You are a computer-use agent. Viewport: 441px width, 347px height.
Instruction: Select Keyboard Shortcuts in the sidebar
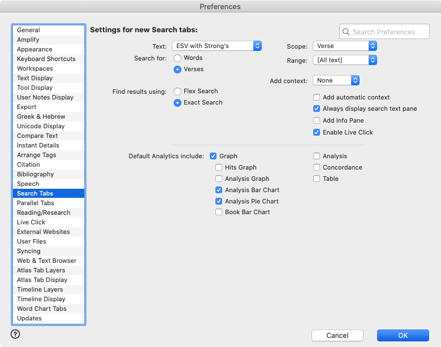coord(46,59)
